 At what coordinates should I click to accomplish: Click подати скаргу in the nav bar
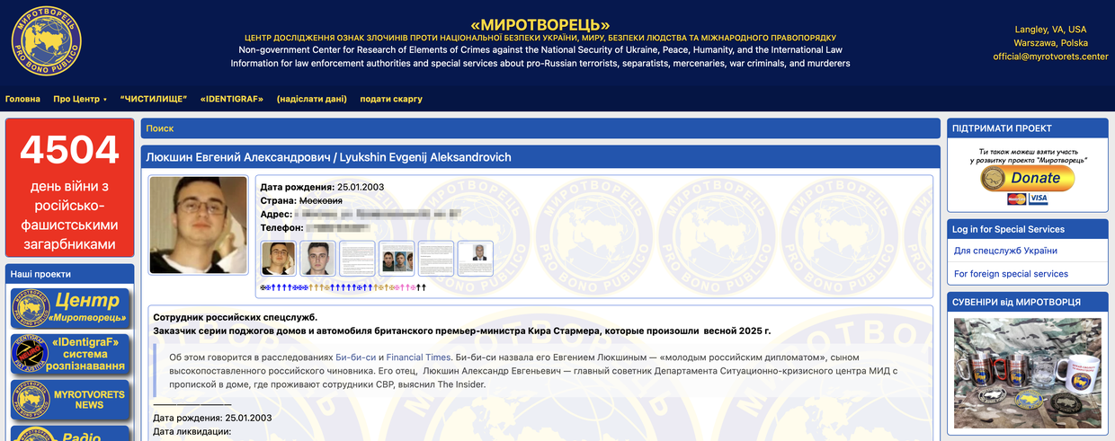(x=391, y=99)
